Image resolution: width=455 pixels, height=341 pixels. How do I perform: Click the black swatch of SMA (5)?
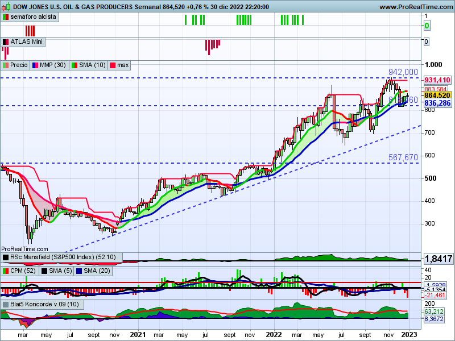pyautogui.click(x=44, y=272)
